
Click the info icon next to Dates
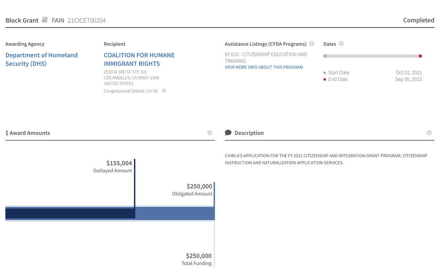point(341,44)
